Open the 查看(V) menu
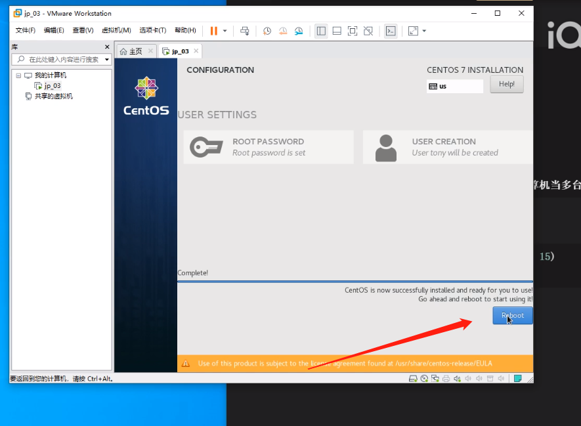This screenshot has height=426, width=581. tap(83, 30)
